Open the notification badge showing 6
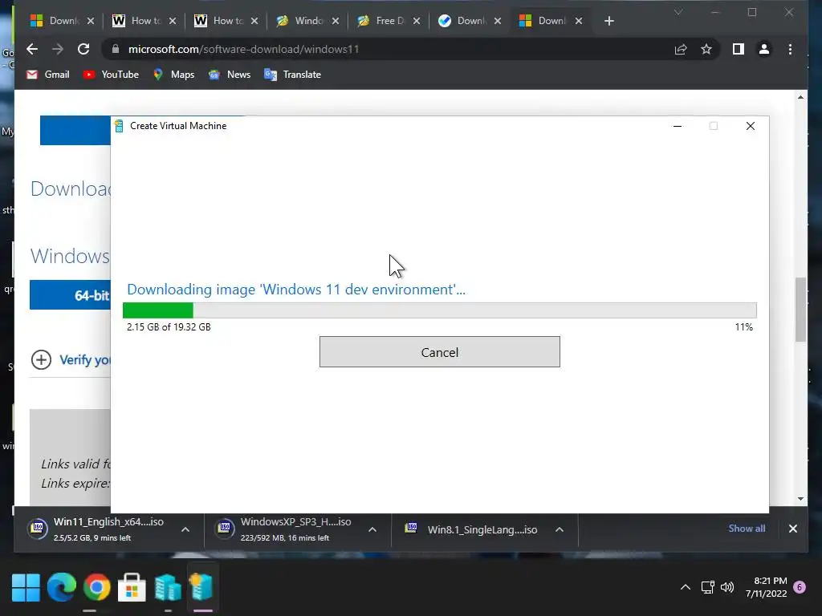822x616 pixels. pos(800,587)
